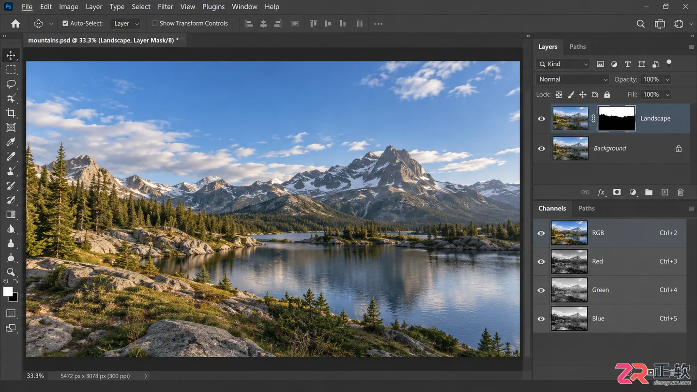Select the Crop tool
This screenshot has width=697, height=392.
pos(11,113)
